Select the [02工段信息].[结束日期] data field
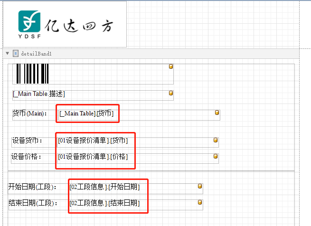311x226 pixels. pyautogui.click(x=104, y=203)
